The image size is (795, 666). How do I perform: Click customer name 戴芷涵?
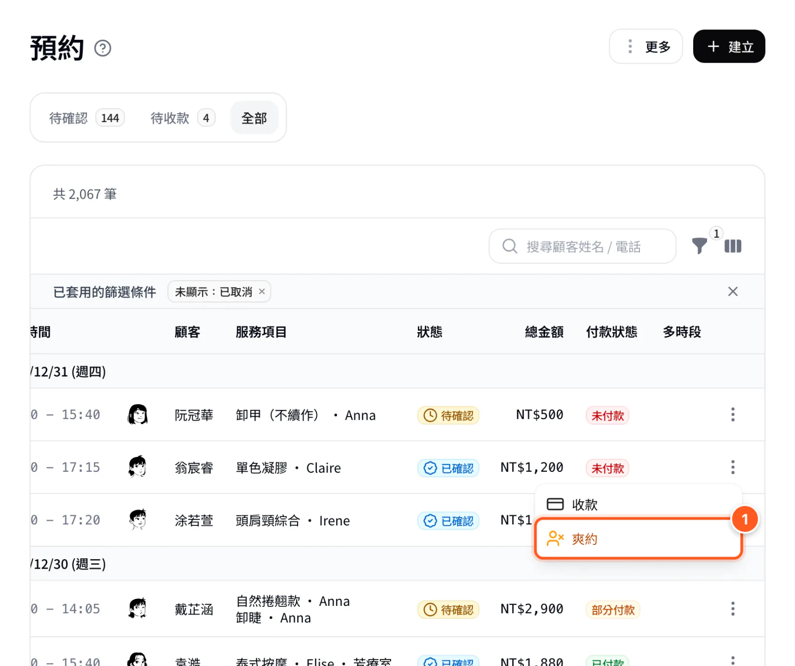click(x=194, y=609)
